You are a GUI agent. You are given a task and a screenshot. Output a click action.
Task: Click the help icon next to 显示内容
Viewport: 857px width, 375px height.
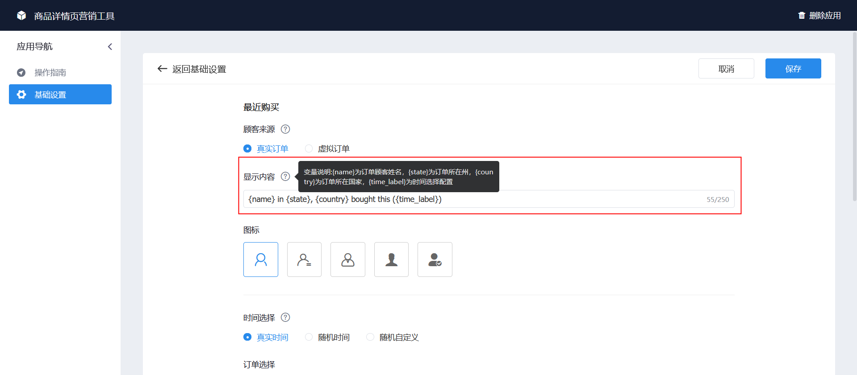tap(285, 177)
